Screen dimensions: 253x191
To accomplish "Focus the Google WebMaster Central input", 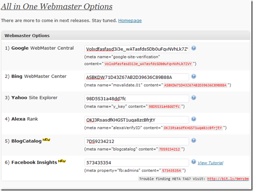I will click(x=137, y=49).
